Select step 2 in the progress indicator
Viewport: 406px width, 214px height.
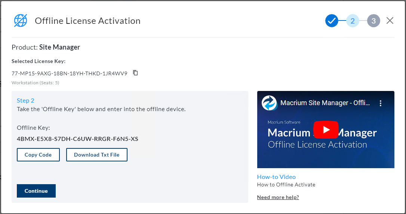[x=353, y=21]
